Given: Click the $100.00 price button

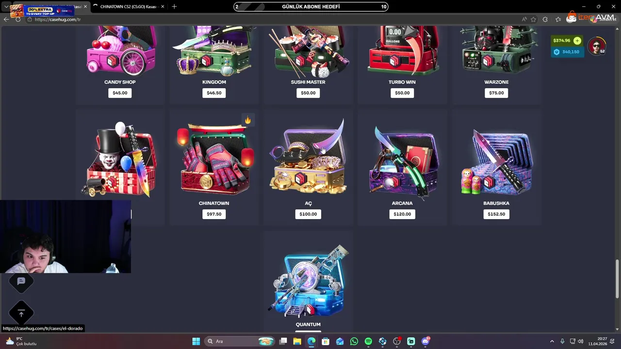Looking at the screenshot, I should (308, 214).
